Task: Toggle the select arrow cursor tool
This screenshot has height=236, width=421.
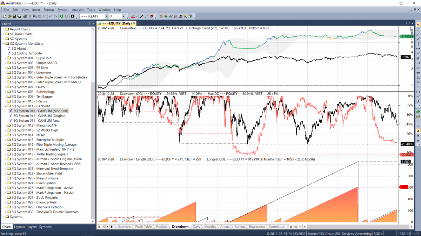Action: [418, 25]
